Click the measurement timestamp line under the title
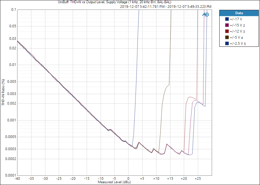 [166, 7]
